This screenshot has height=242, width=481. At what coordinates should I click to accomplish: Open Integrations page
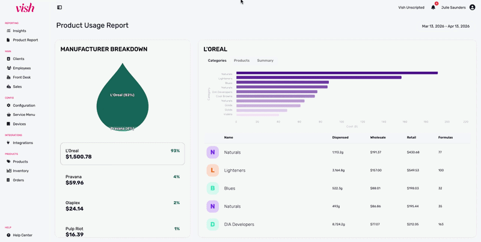click(x=23, y=143)
